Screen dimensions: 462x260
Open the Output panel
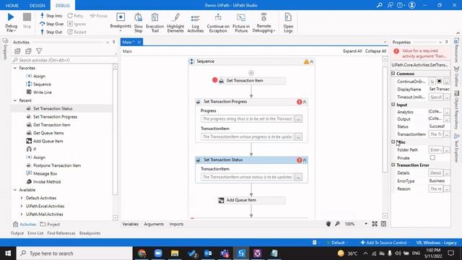pyautogui.click(x=17, y=233)
